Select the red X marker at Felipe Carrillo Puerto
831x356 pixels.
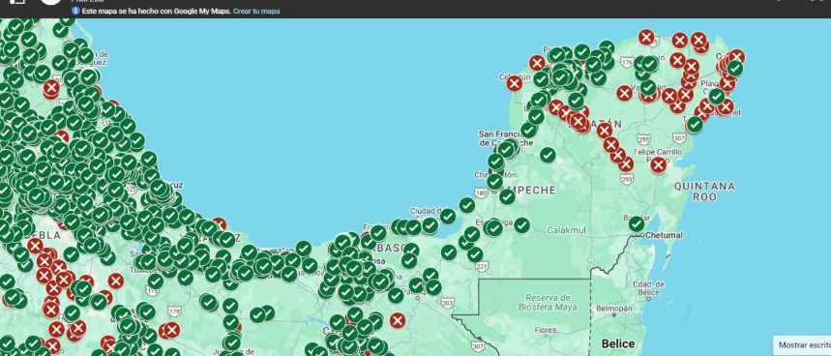click(x=658, y=165)
